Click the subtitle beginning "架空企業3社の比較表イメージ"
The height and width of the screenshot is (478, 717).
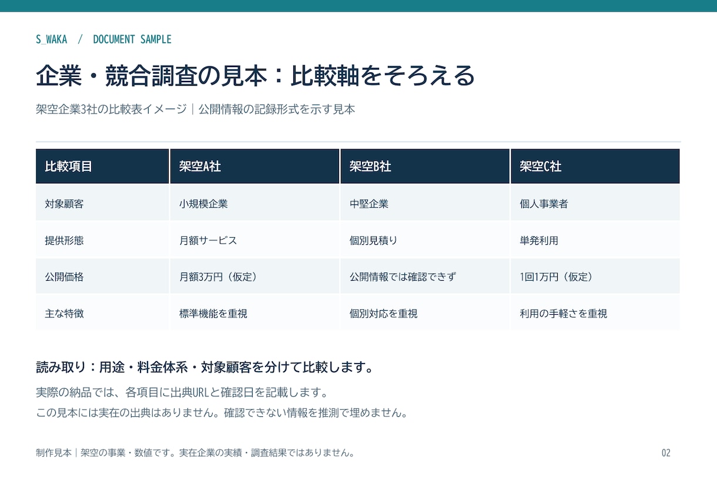[x=195, y=109]
